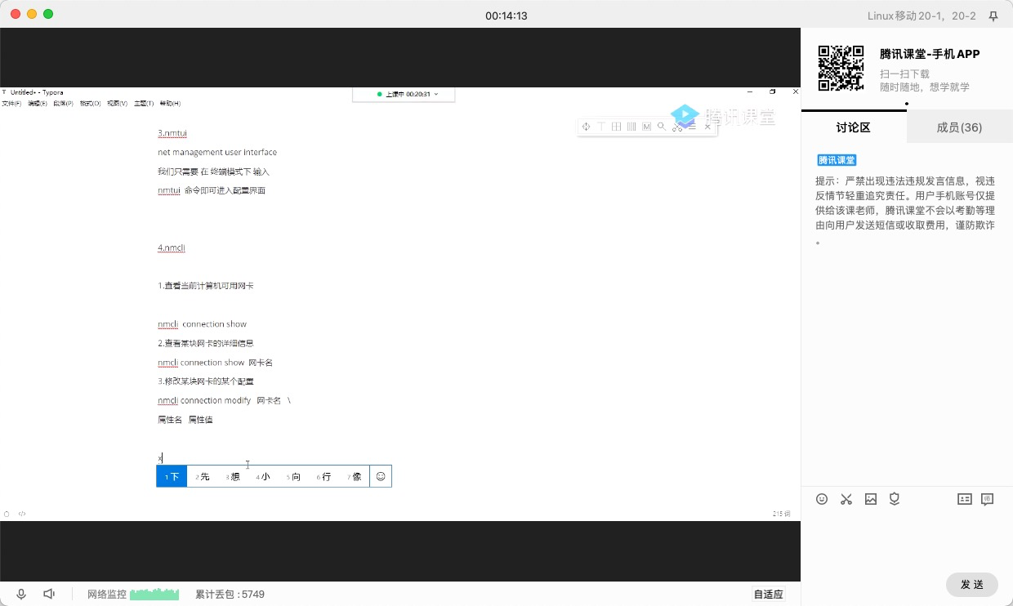Click the text tool T in the floating toolbar
1013x606 pixels.
pyautogui.click(x=601, y=127)
